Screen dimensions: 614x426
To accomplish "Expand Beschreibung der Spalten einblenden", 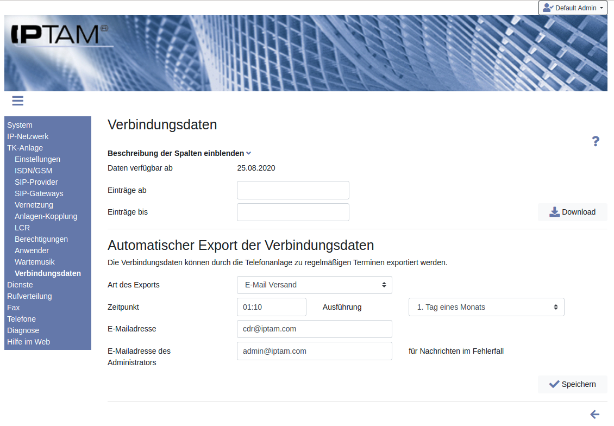I will click(x=179, y=153).
